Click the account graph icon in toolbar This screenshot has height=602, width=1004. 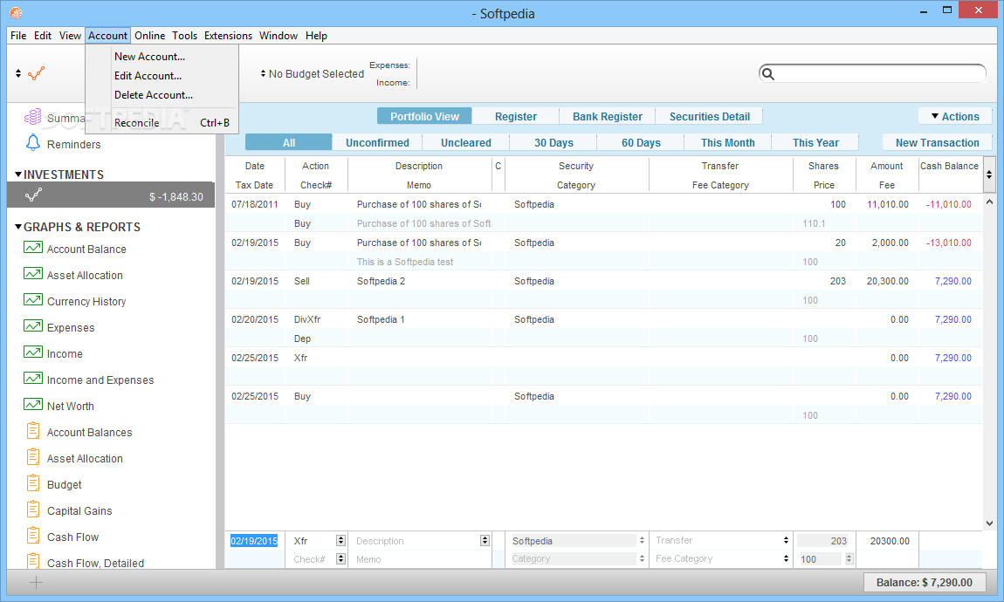click(37, 73)
